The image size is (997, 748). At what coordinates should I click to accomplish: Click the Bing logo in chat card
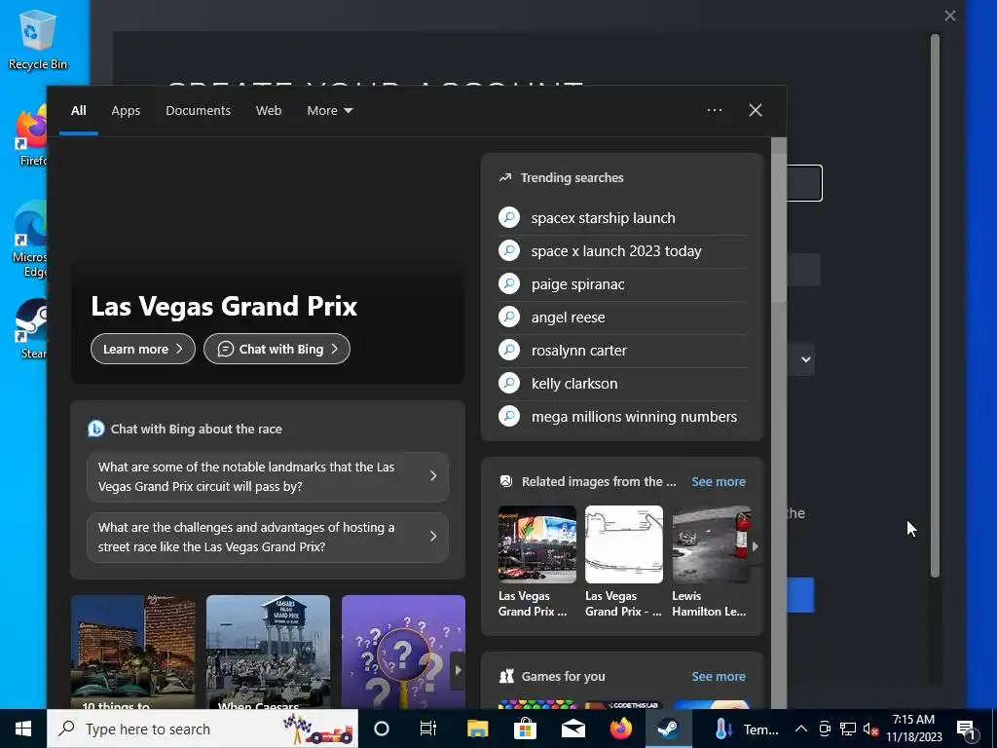point(96,429)
